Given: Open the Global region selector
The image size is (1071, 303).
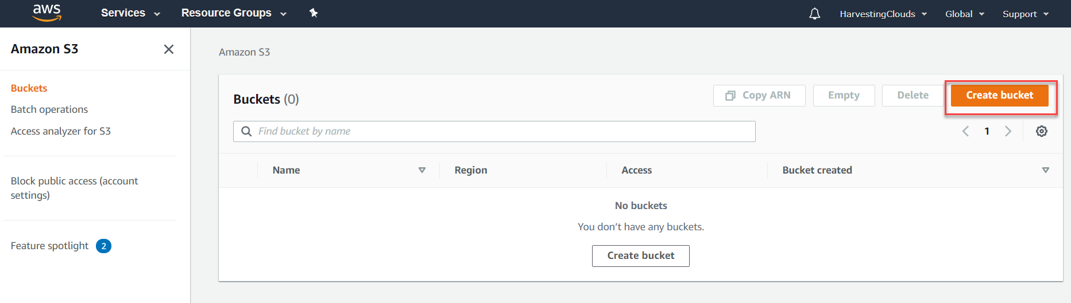Looking at the screenshot, I should [x=965, y=14].
